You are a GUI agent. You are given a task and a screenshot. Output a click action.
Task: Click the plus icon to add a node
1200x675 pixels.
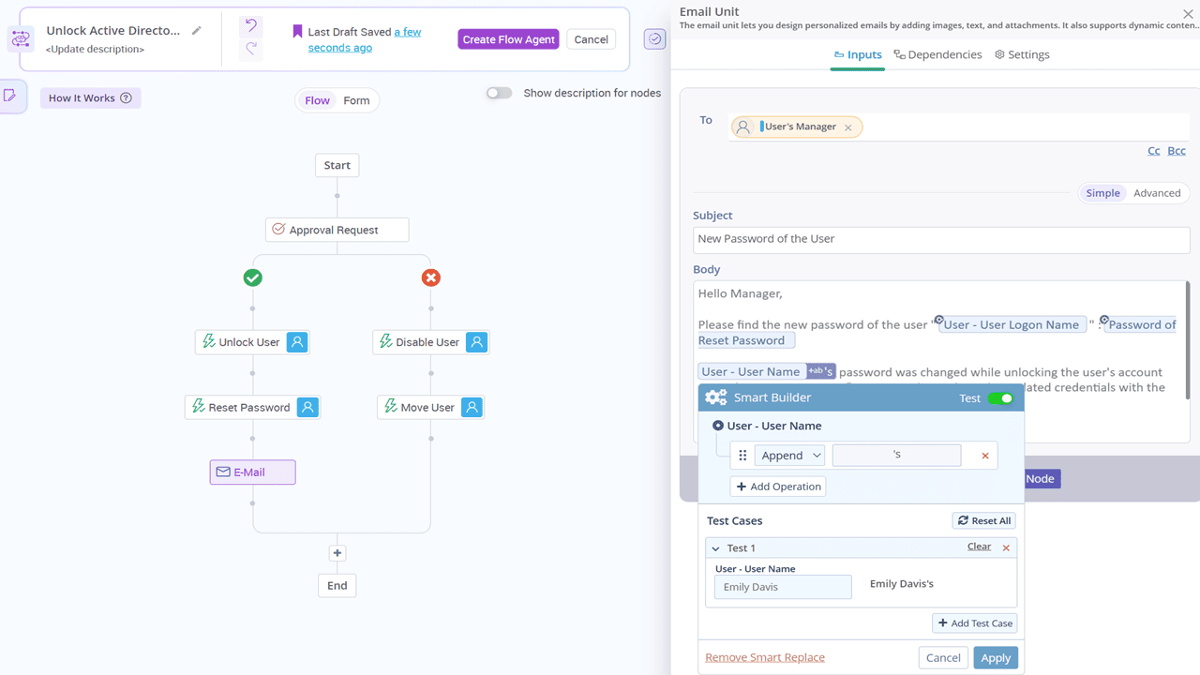[337, 553]
